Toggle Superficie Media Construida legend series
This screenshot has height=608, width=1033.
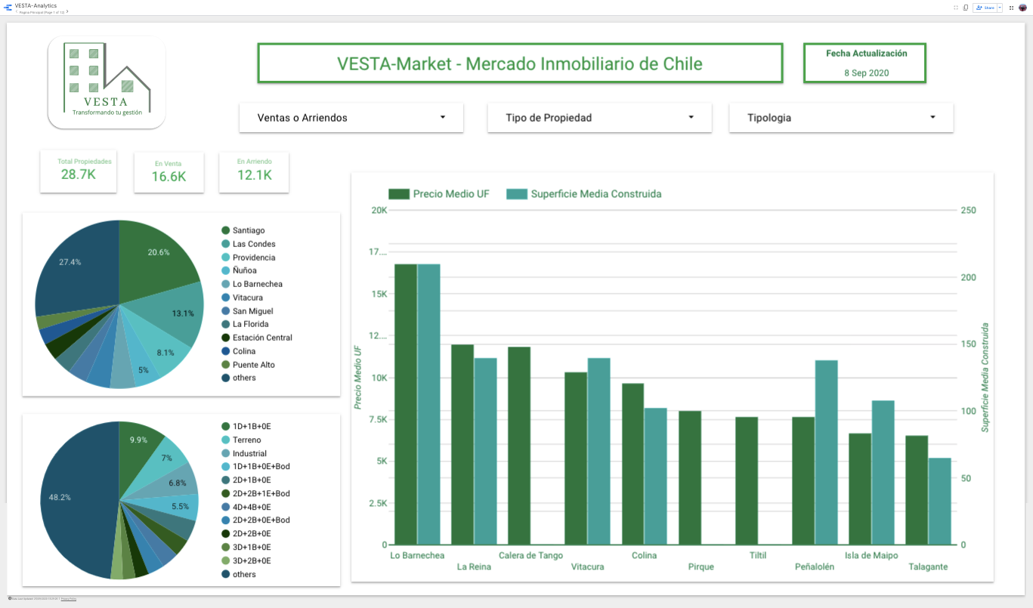[x=583, y=193]
